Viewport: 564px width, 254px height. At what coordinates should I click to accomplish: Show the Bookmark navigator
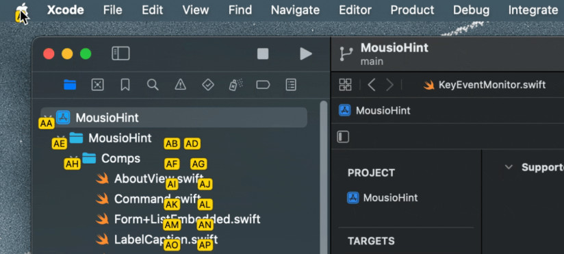click(x=125, y=85)
